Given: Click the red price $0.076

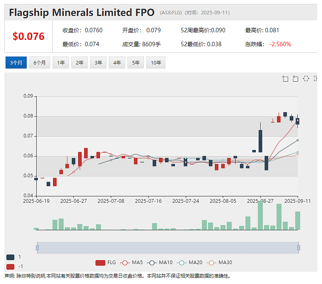Looking at the screenshot, I should tap(29, 36).
